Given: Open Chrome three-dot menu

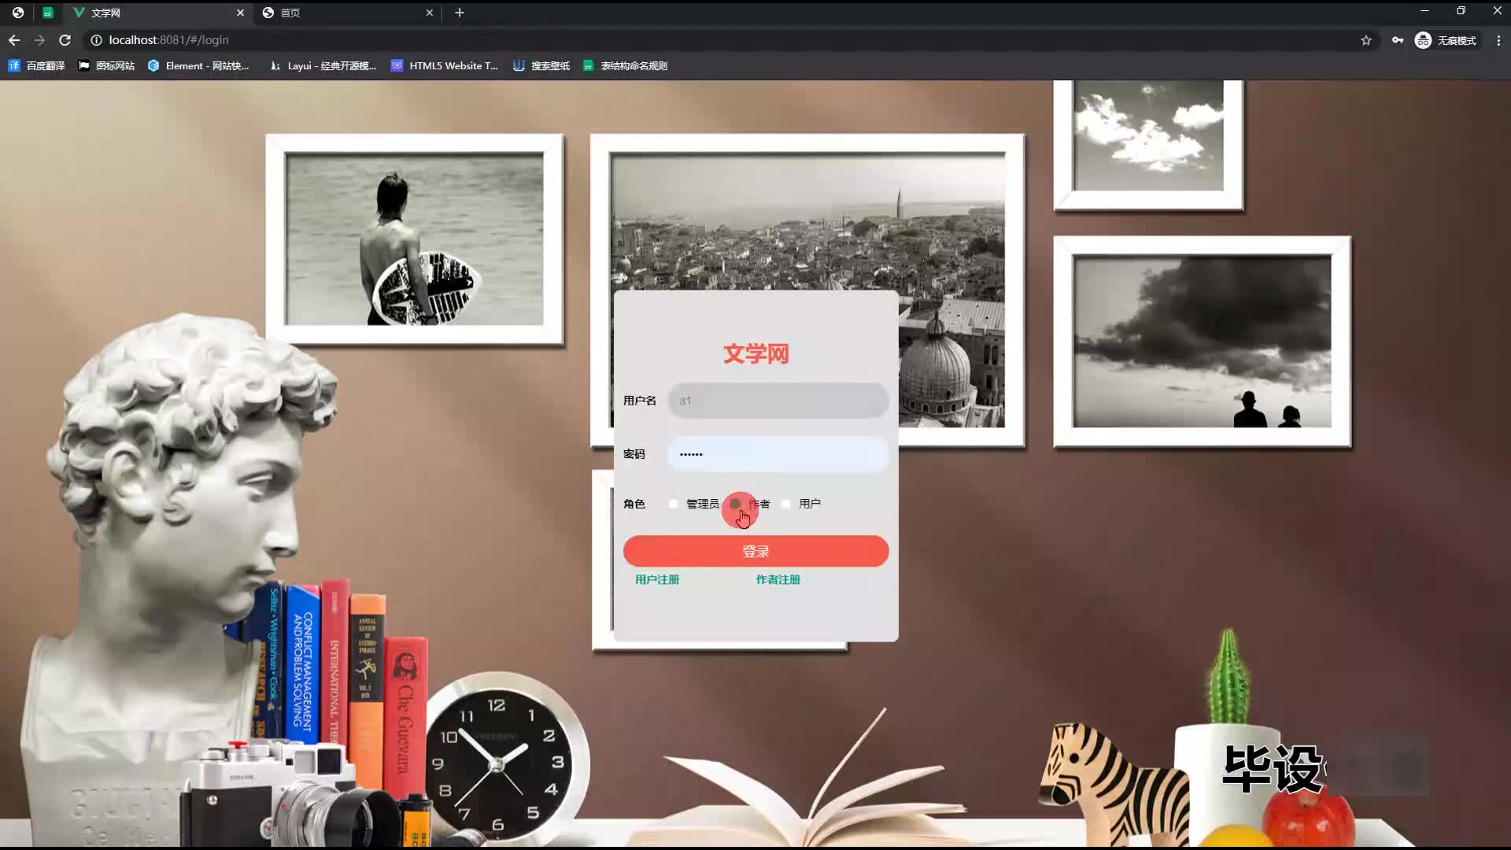Looking at the screenshot, I should (1498, 40).
